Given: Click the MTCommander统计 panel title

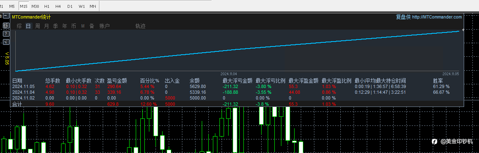Looking at the screenshot, I should click(x=31, y=17).
